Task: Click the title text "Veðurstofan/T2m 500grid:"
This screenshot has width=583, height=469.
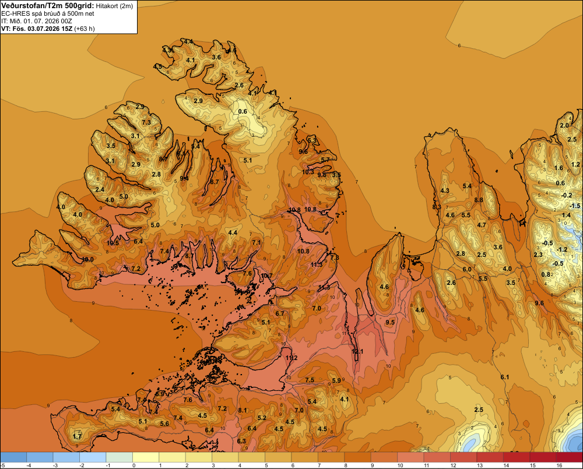Action: [x=48, y=6]
